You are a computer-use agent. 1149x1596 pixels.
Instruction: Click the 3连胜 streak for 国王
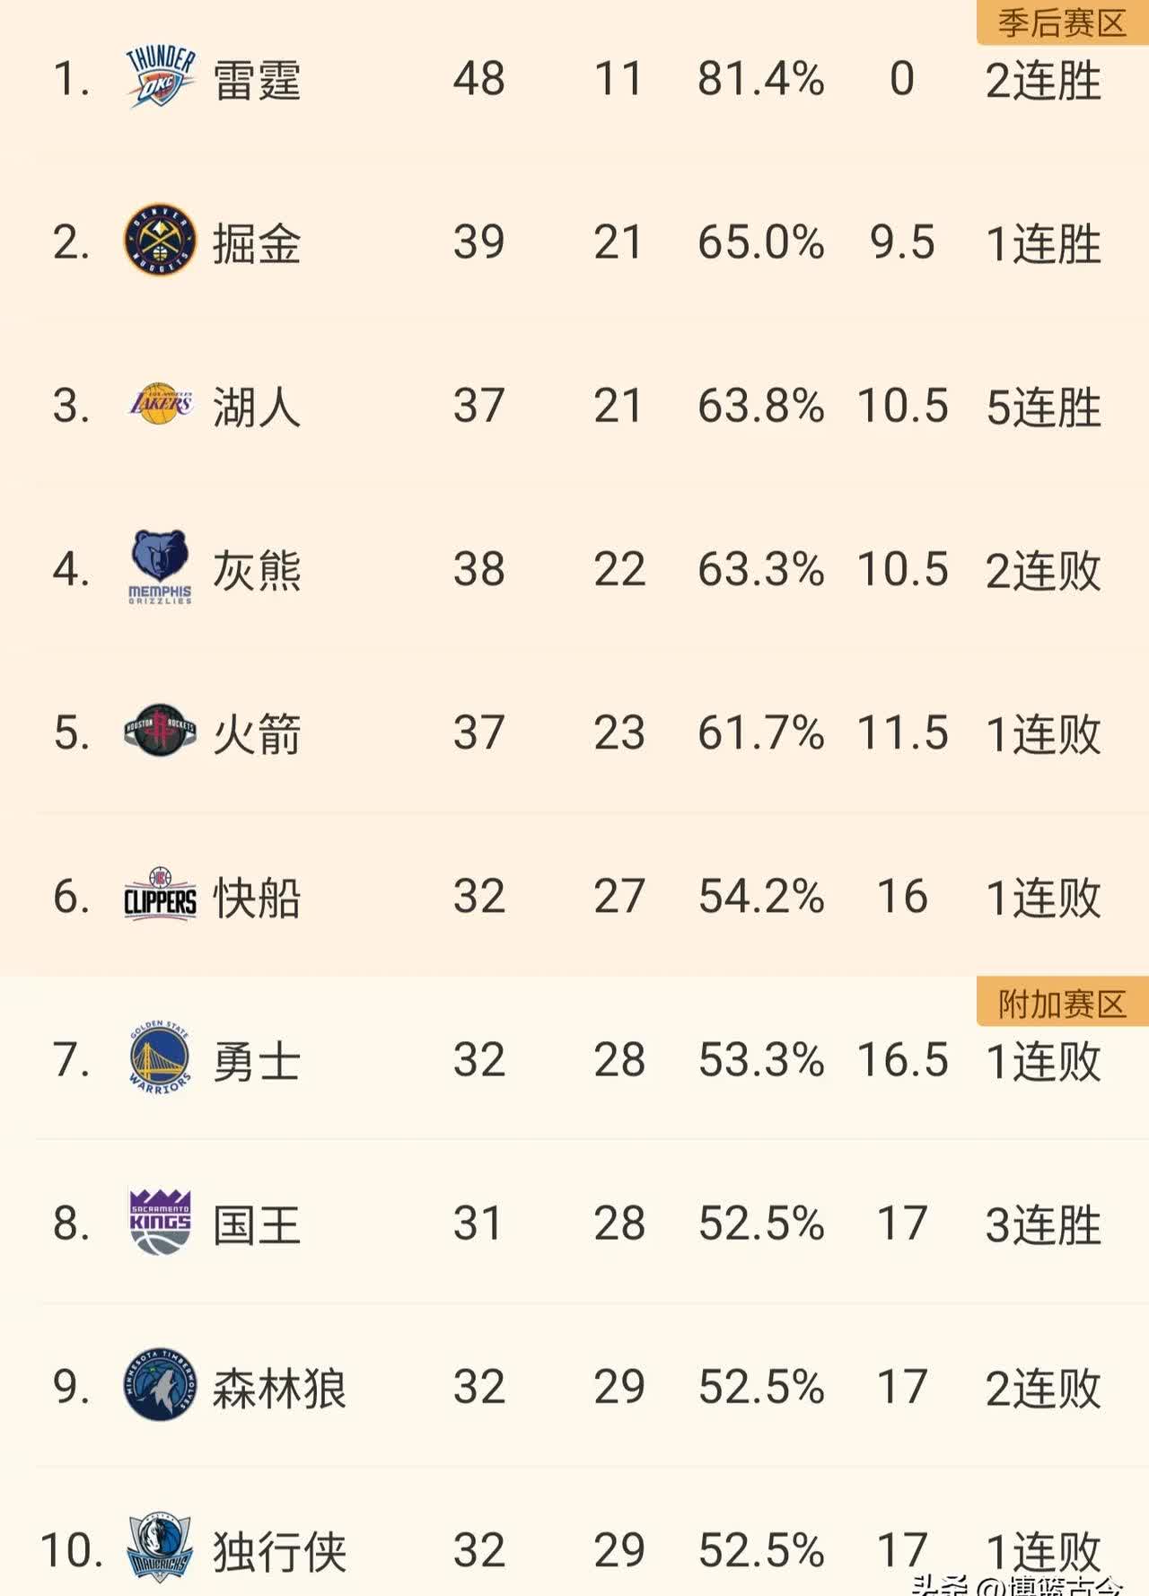[1043, 1224]
